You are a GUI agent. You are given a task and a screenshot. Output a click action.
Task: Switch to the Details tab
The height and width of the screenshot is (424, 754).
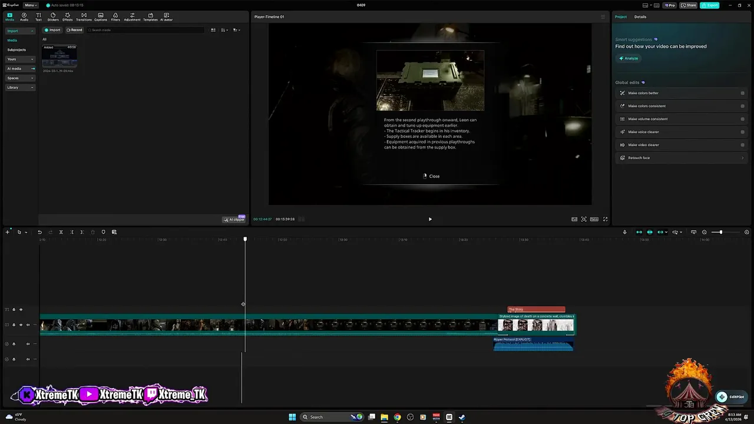tap(640, 16)
